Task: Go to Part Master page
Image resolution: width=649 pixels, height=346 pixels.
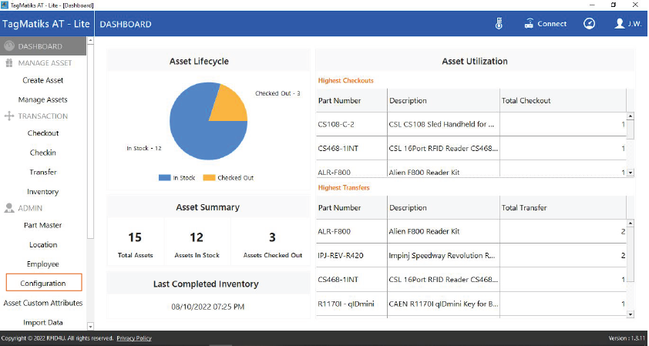Action: coord(43,225)
